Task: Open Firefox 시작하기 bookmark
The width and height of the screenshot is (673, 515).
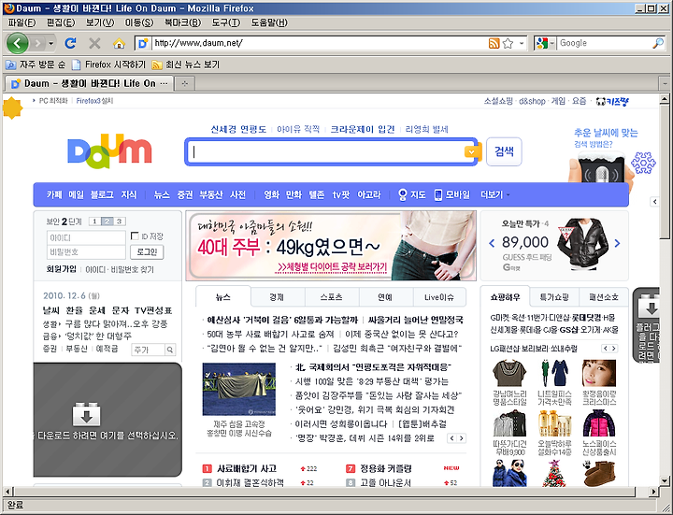Action: click(109, 64)
